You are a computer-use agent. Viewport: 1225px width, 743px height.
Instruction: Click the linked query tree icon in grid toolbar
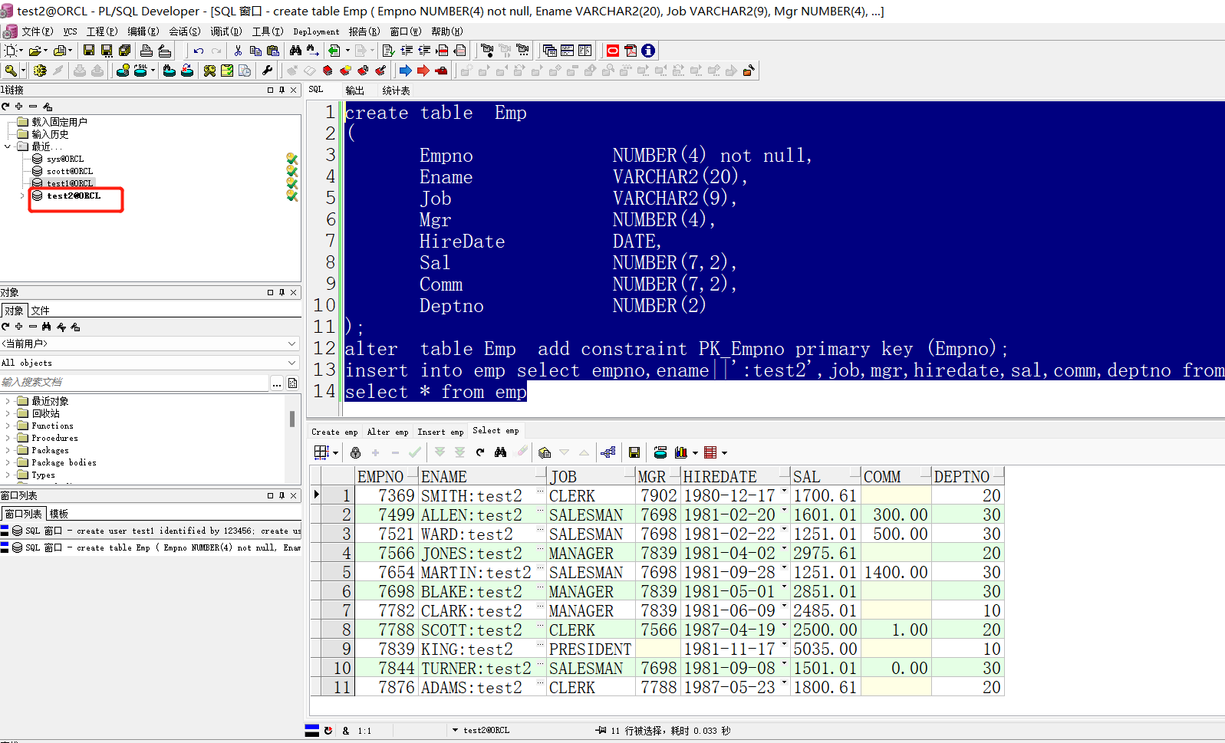(x=608, y=452)
